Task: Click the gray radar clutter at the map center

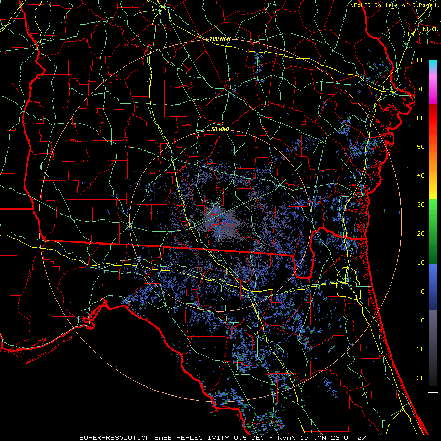Action: click(x=222, y=221)
